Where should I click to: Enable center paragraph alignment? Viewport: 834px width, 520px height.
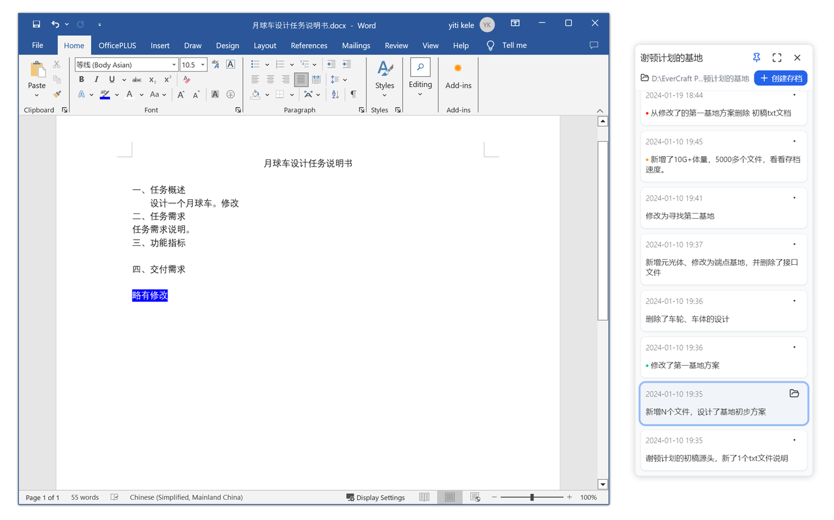pos(270,79)
